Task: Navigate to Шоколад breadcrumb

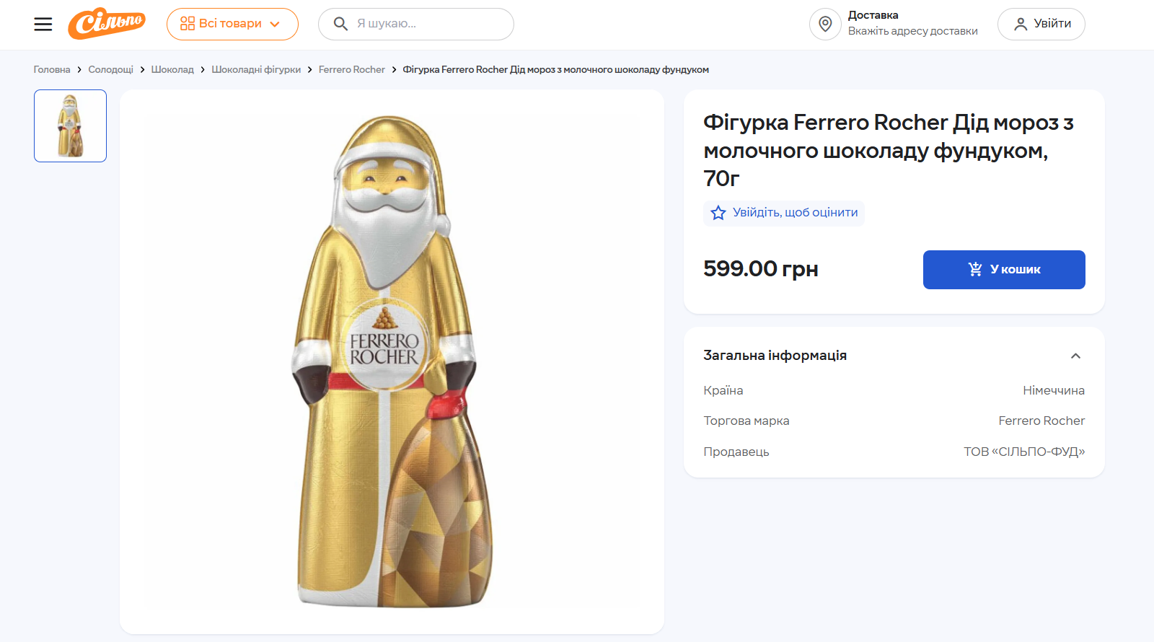Action: click(172, 70)
